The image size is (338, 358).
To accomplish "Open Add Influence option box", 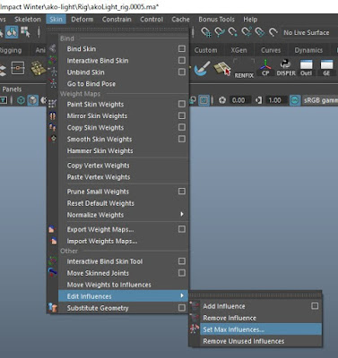I will pyautogui.click(x=315, y=306).
